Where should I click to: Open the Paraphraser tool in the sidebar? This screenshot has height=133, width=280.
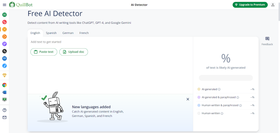(5, 15)
